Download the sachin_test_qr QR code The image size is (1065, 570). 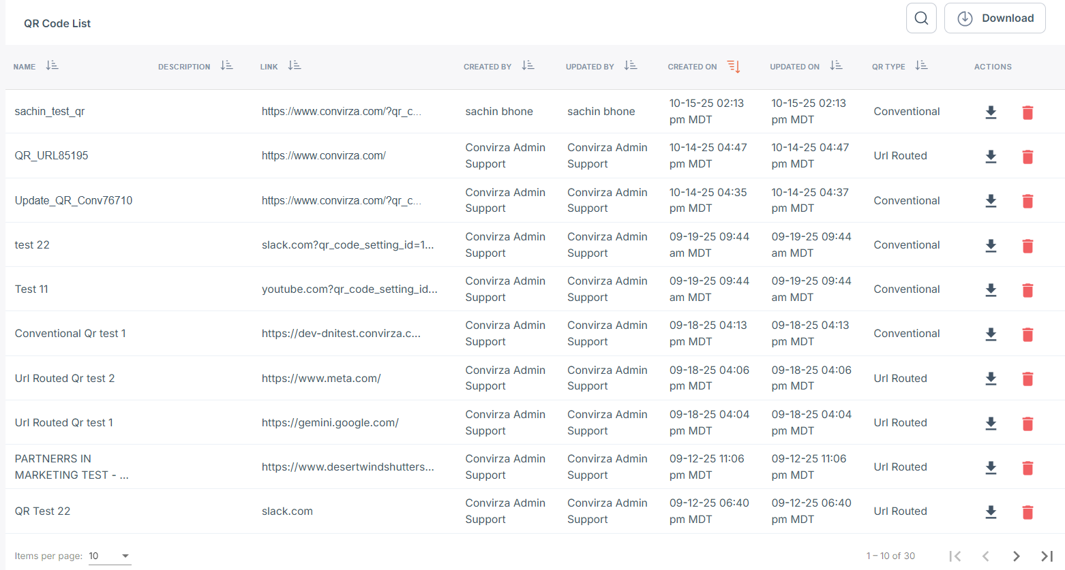[x=991, y=112]
